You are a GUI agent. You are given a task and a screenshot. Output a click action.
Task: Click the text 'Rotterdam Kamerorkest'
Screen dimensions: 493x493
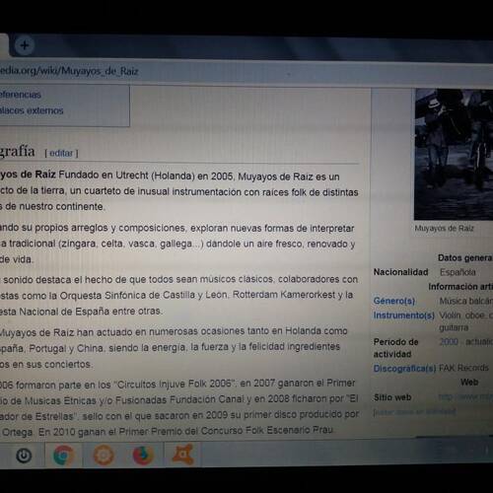(x=284, y=295)
